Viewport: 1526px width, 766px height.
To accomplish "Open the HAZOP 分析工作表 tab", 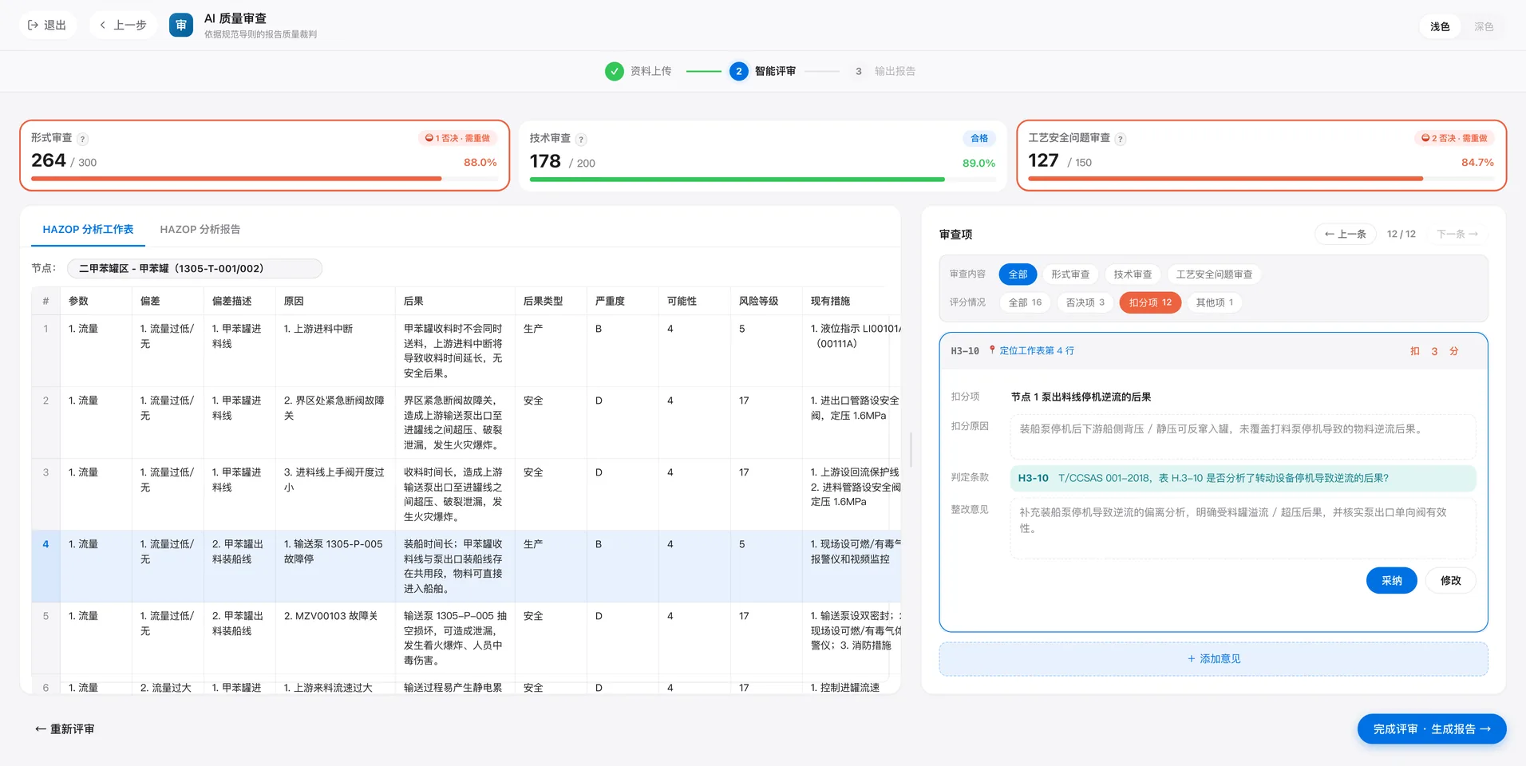I will (x=88, y=229).
